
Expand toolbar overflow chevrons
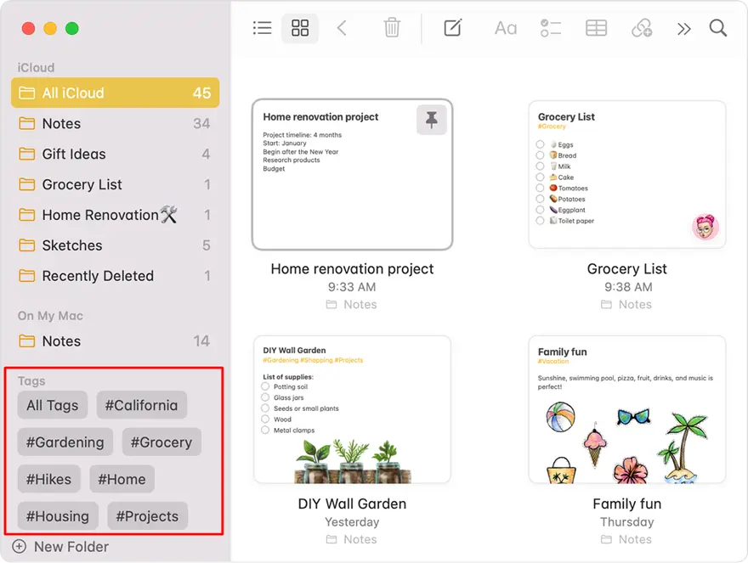click(x=684, y=28)
